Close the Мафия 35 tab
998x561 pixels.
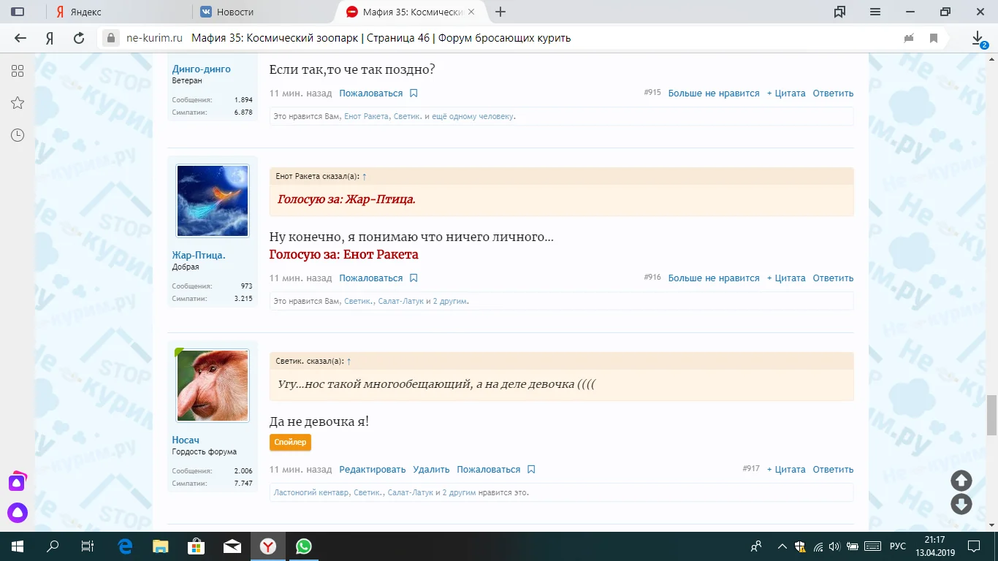click(471, 12)
